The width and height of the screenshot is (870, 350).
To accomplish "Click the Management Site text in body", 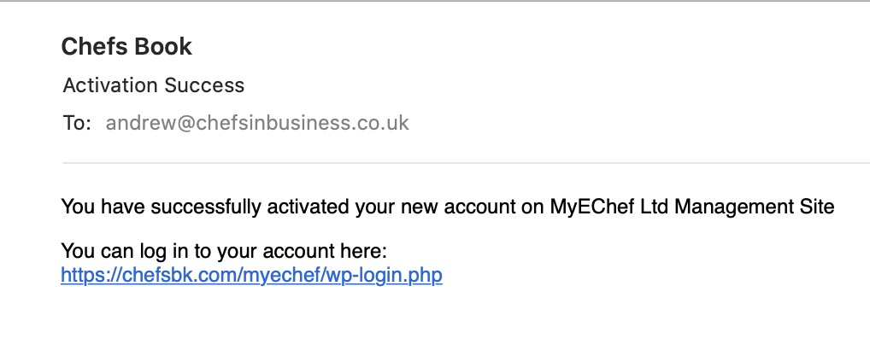I will [x=755, y=207].
